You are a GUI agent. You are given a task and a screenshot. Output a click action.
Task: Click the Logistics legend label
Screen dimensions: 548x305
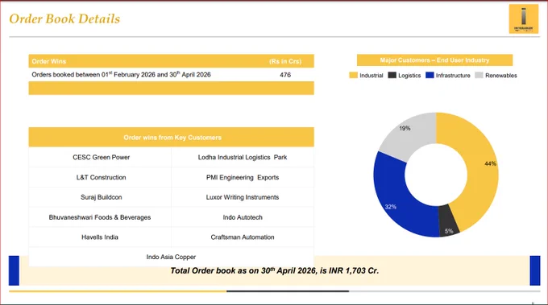(409, 76)
